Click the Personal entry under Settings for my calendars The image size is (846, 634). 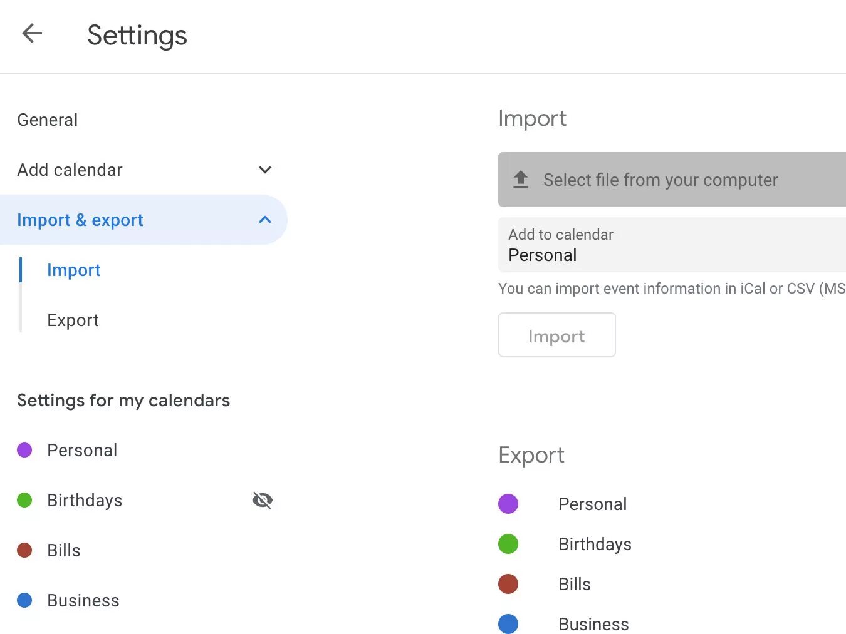82,449
